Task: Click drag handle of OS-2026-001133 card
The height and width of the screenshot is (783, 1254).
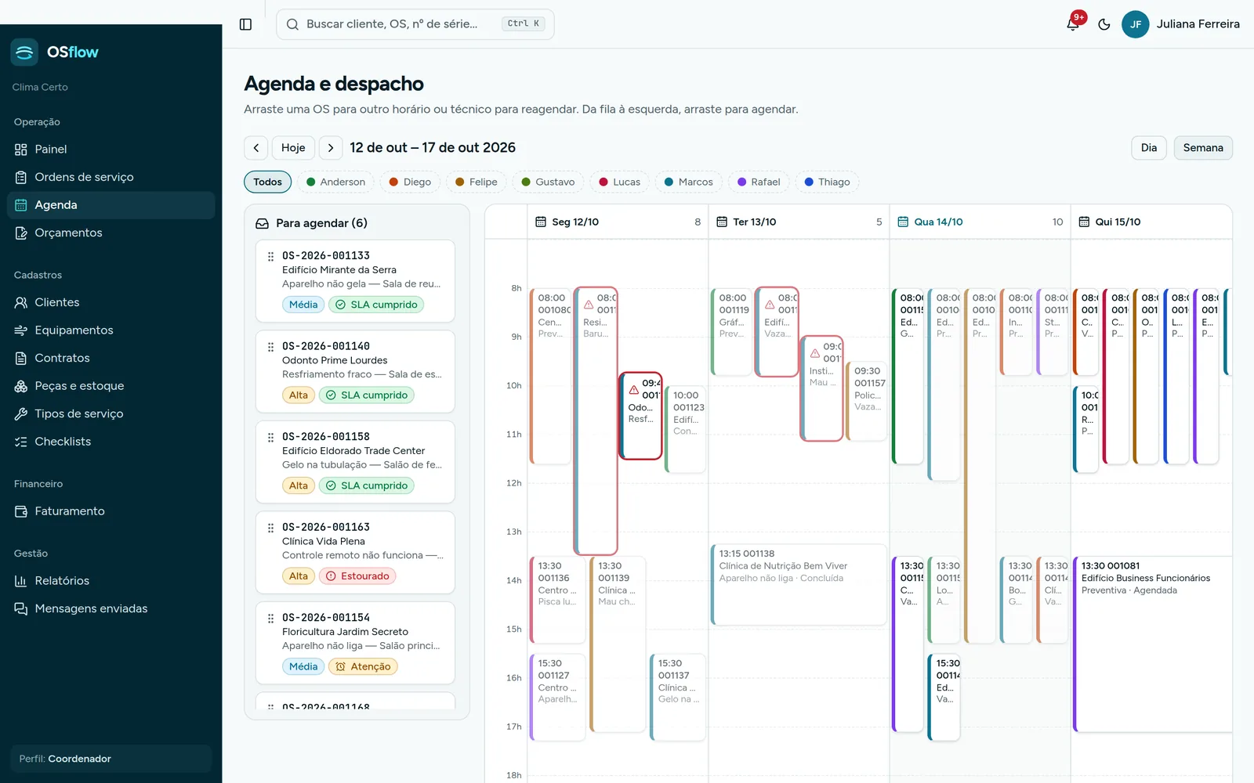Action: coord(270,256)
